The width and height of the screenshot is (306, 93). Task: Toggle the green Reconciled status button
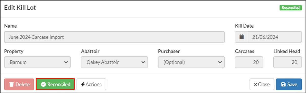[55, 84]
